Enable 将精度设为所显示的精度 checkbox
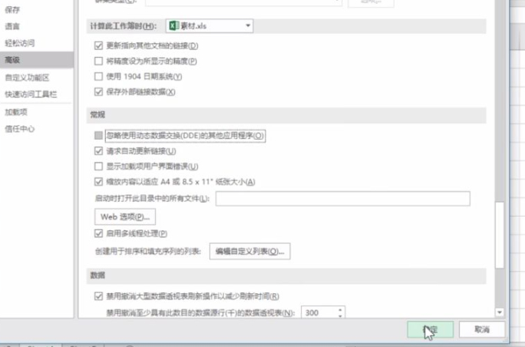 pyautogui.click(x=98, y=61)
